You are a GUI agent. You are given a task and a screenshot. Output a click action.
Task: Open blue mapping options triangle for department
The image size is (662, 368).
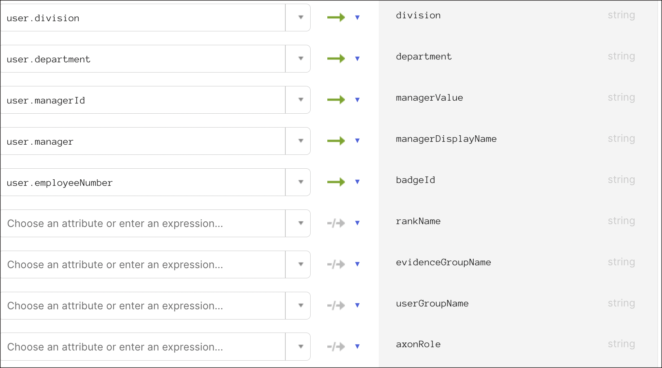click(357, 59)
